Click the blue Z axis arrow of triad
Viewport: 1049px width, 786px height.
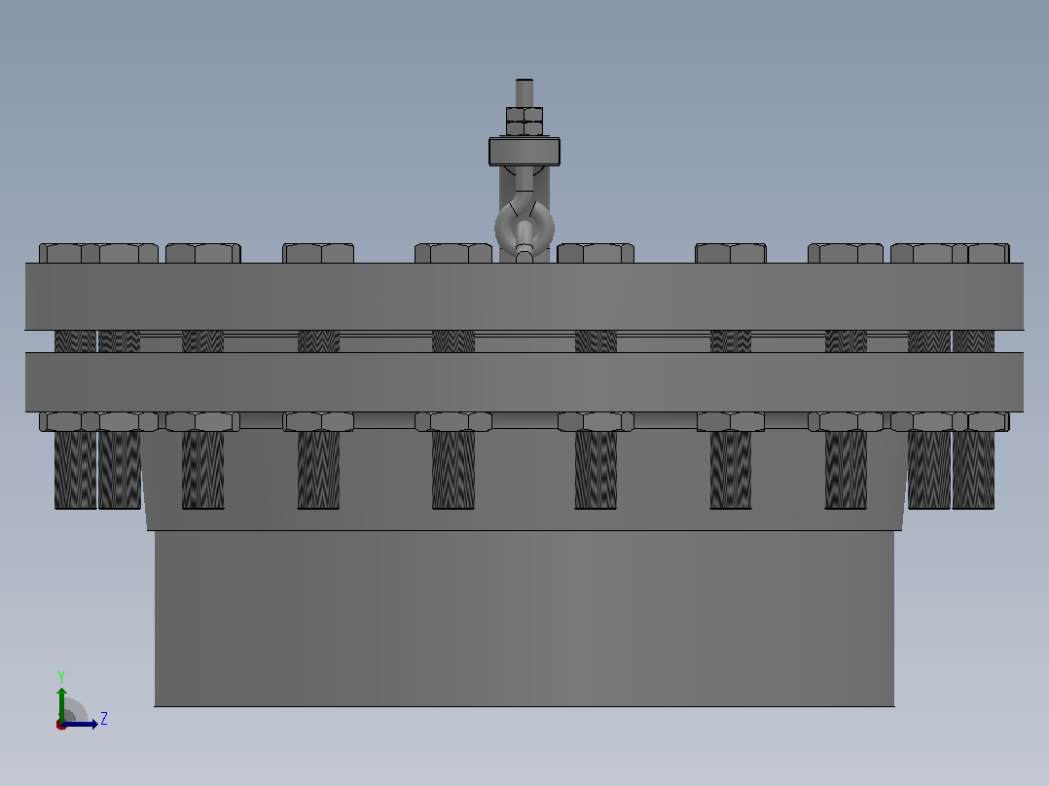pyautogui.click(x=82, y=724)
